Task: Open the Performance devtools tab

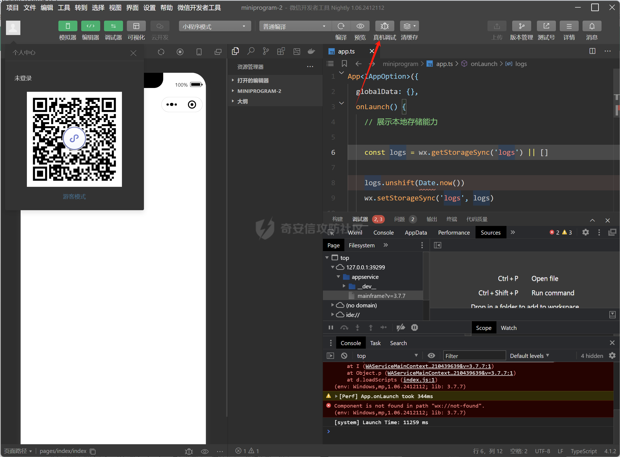Action: (x=454, y=232)
